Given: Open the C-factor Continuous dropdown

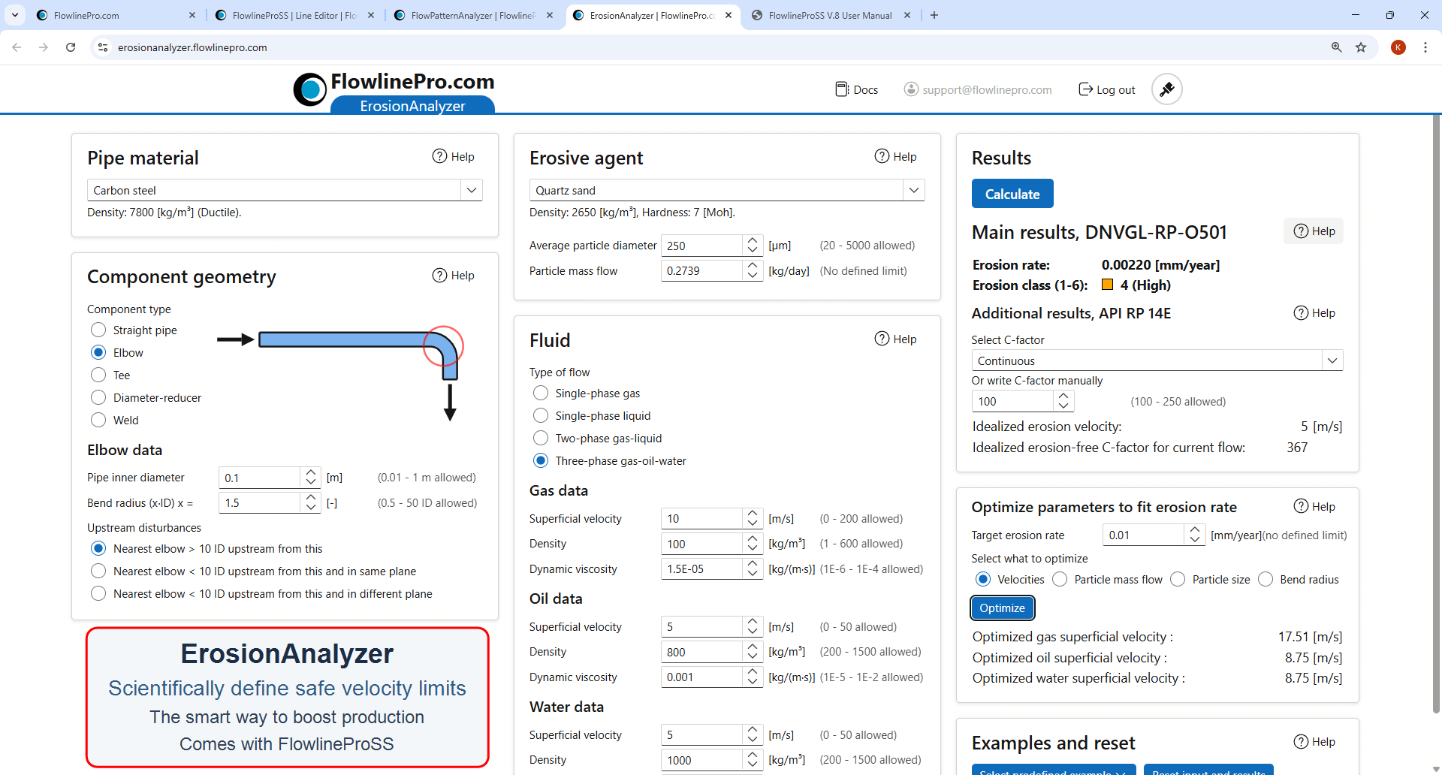Looking at the screenshot, I should [x=1333, y=360].
